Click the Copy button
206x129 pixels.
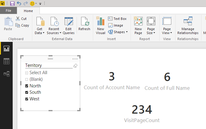click(23, 25)
